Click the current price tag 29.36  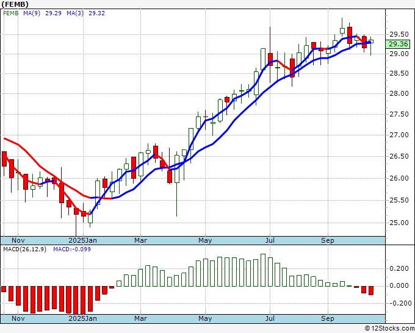tap(398, 44)
